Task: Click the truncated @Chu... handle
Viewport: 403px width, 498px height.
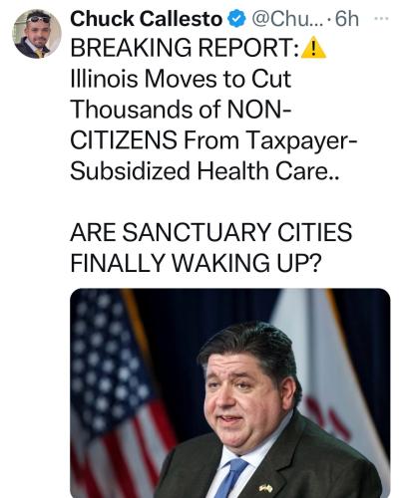Action: 284,19
